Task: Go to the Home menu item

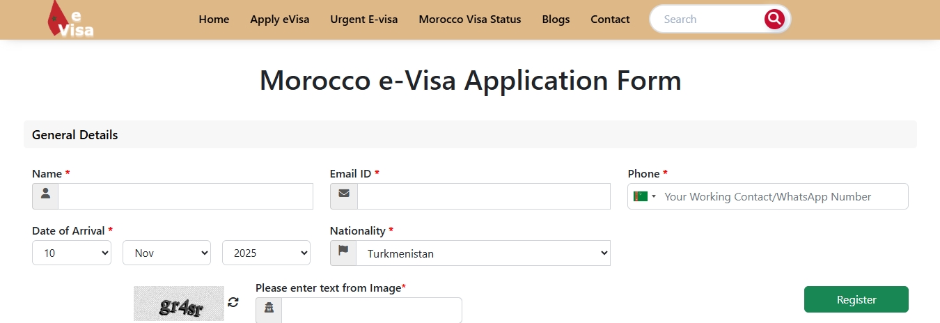Action: pos(214,19)
